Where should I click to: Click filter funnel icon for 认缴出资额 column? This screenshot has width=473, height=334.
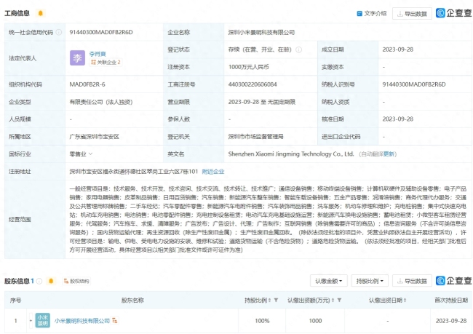coord(339,301)
